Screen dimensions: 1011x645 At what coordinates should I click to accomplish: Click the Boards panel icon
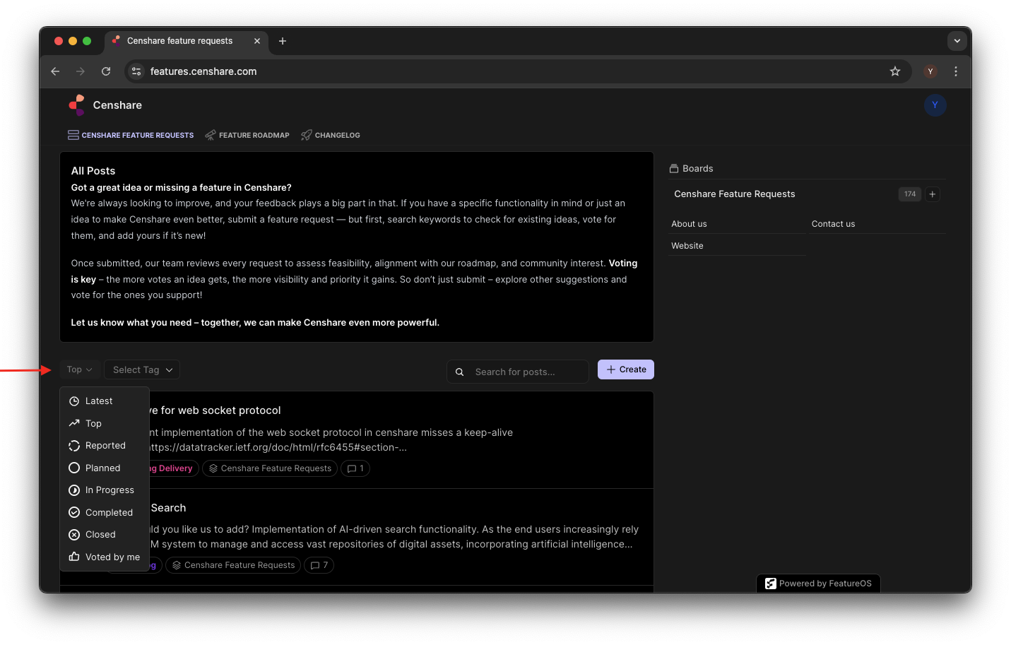pos(675,168)
